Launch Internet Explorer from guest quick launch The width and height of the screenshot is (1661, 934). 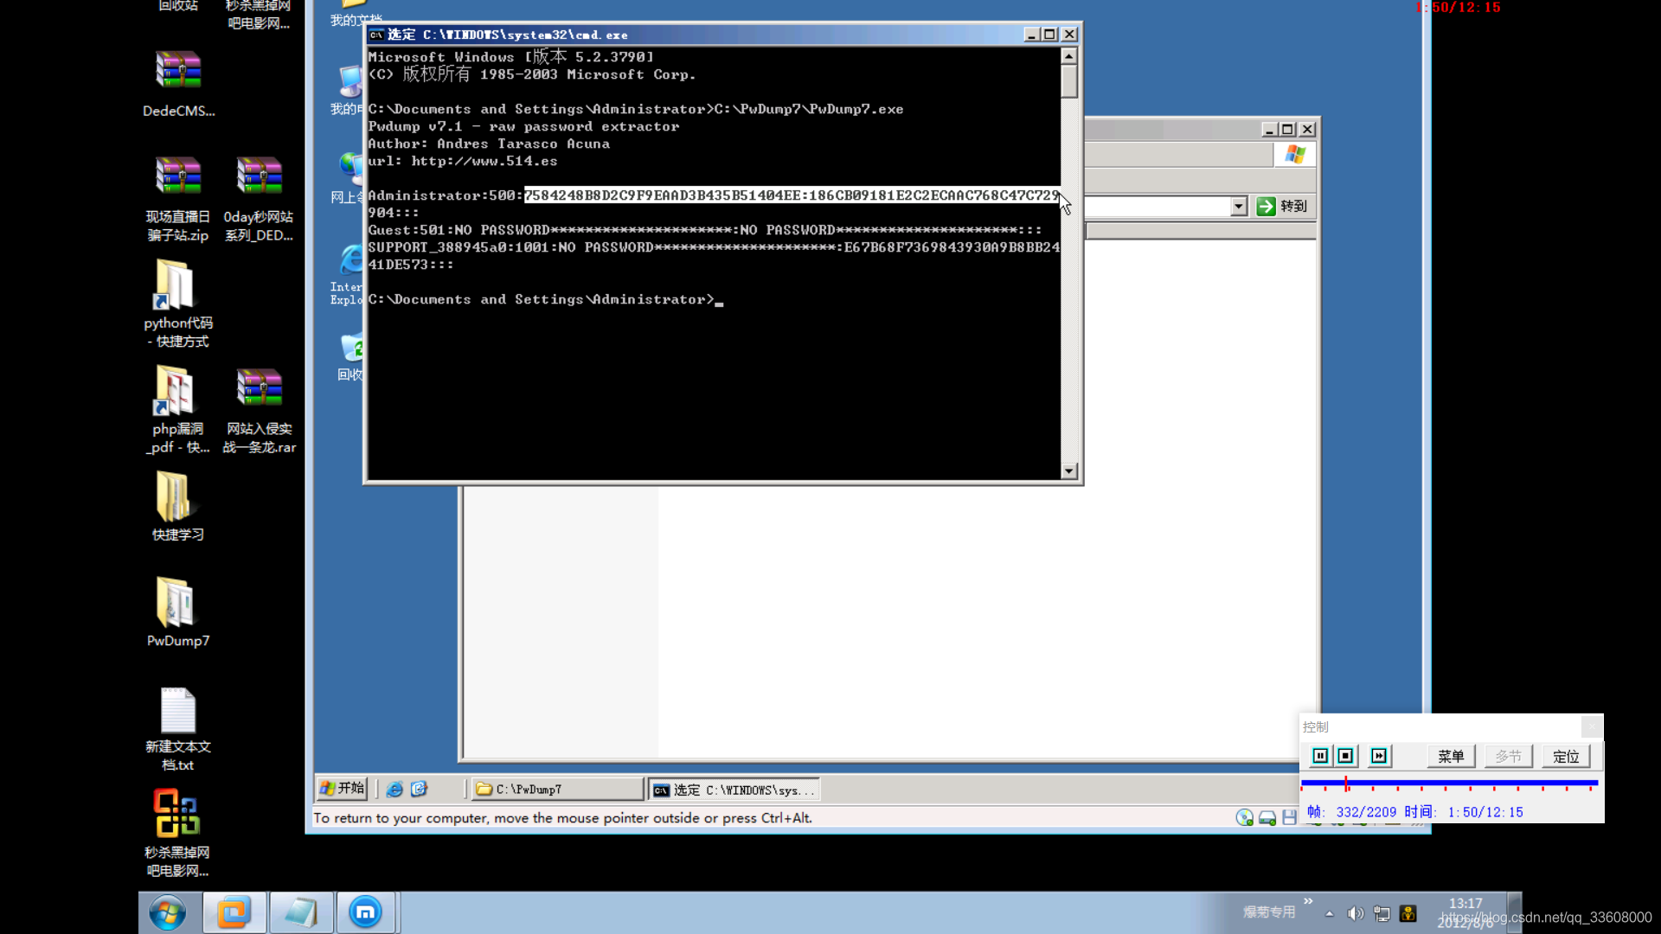click(394, 789)
